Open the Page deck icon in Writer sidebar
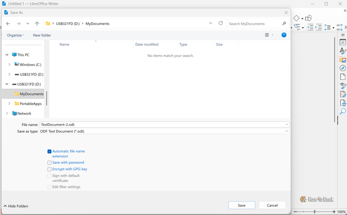The width and height of the screenshot is (347, 215). click(x=342, y=77)
